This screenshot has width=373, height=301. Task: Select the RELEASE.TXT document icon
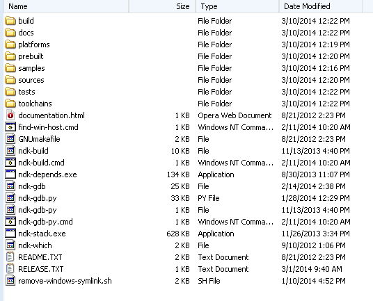tap(10, 269)
